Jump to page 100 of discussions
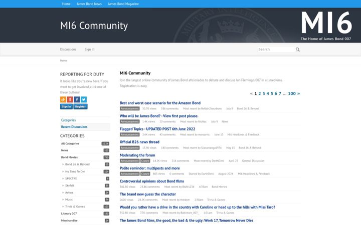The width and height of the screenshot is (361, 225). pos(292,93)
